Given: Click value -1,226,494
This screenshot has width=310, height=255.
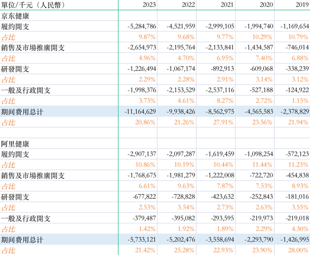Looking at the screenshot, I should pos(142,69).
